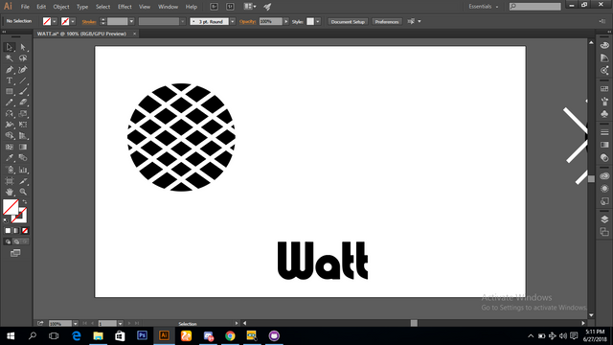
Task: Pick the Gradient tool
Action: (x=23, y=147)
